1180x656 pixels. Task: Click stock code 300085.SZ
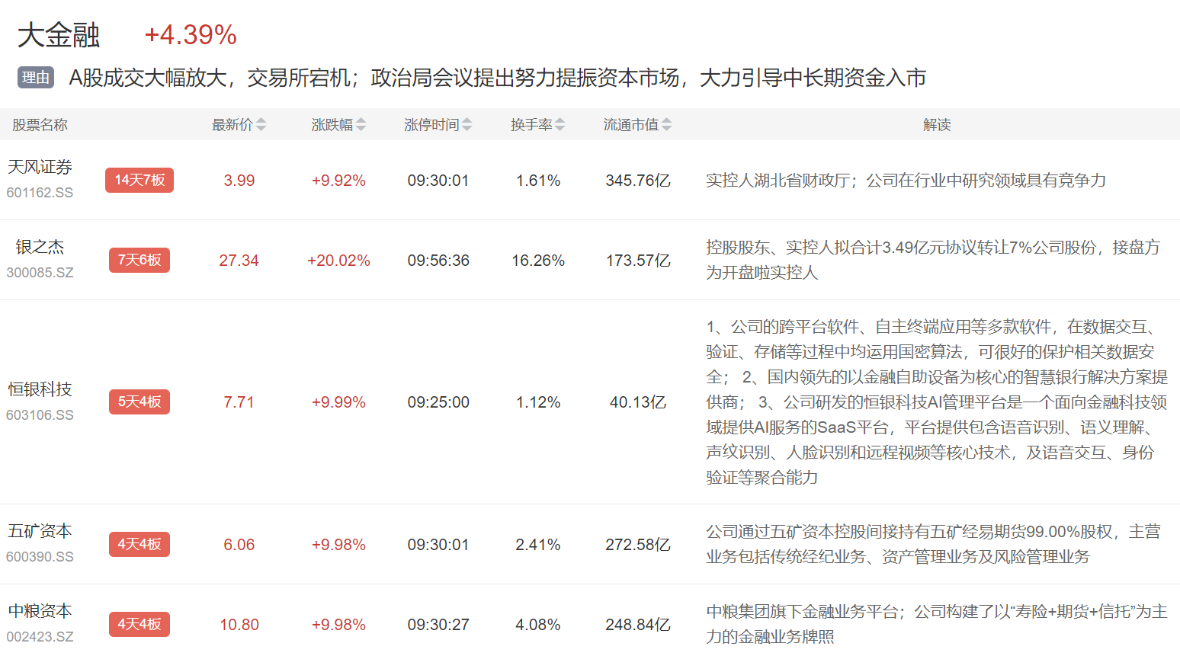(40, 273)
